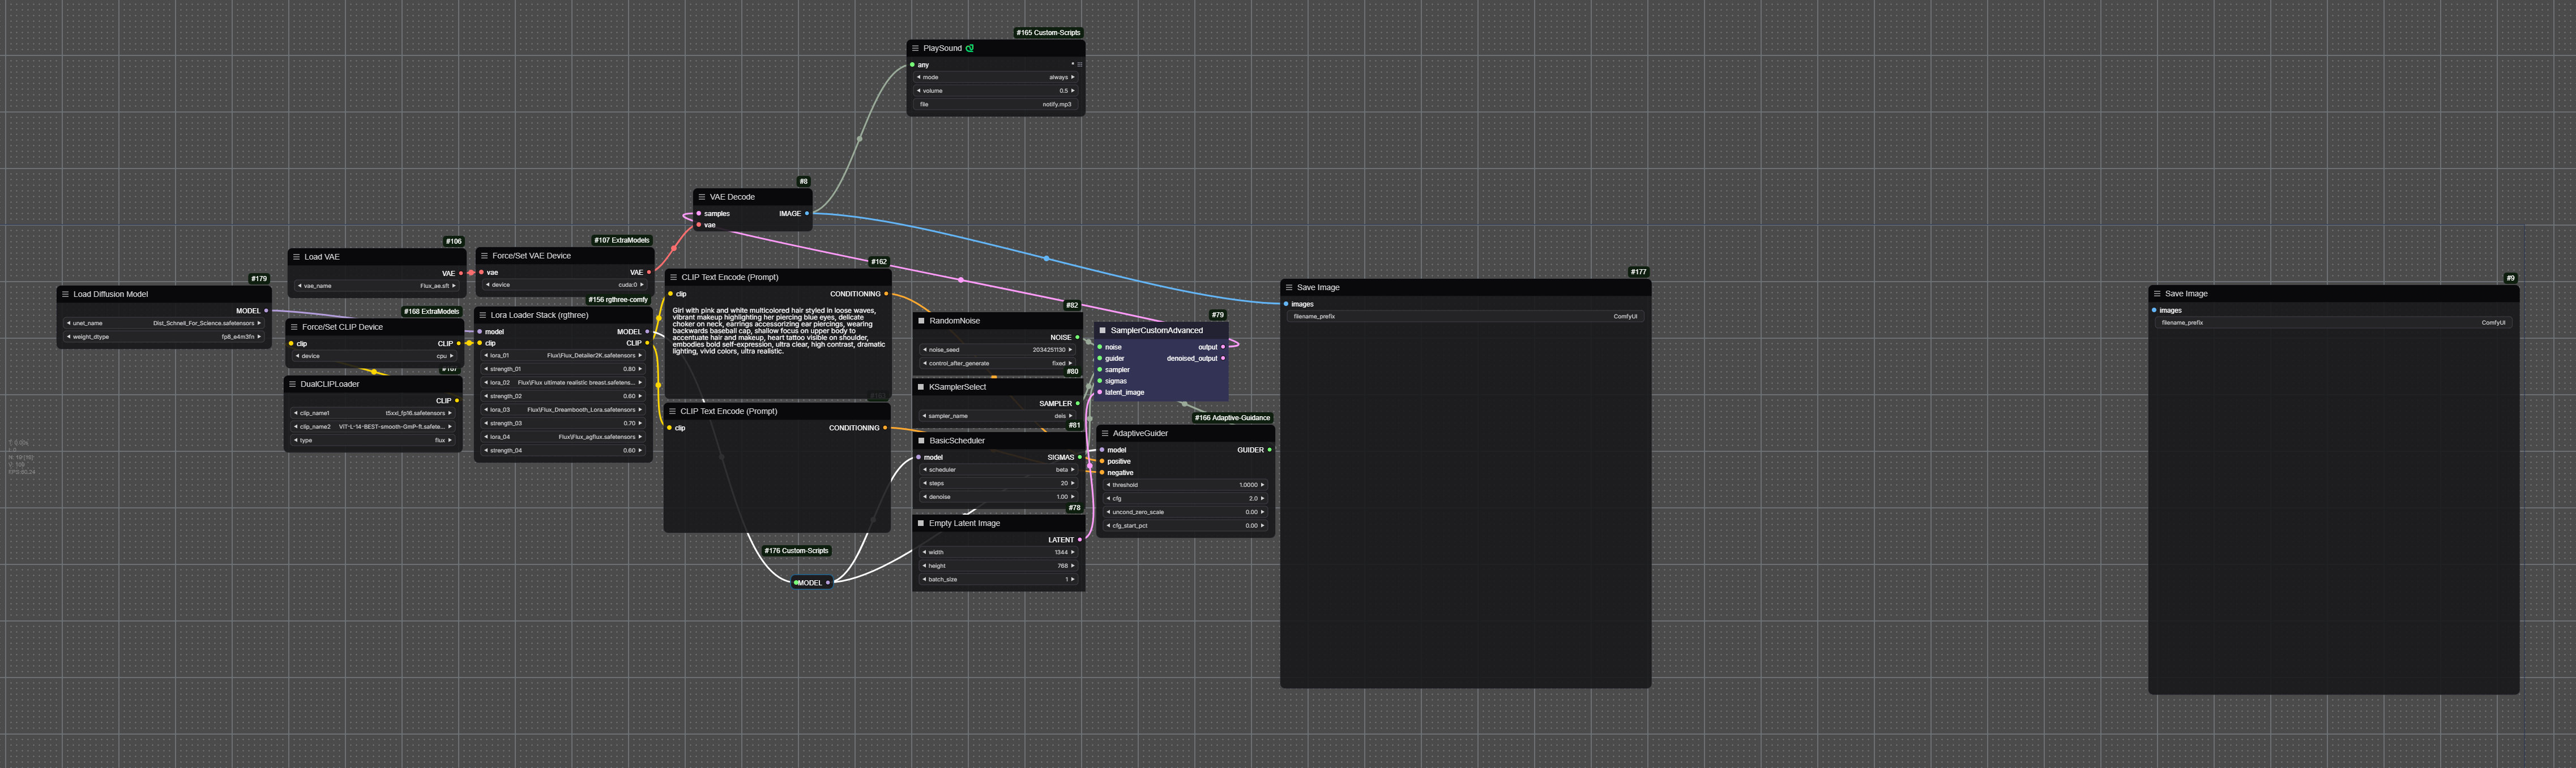Increase the batch_size value

pos(1073,579)
